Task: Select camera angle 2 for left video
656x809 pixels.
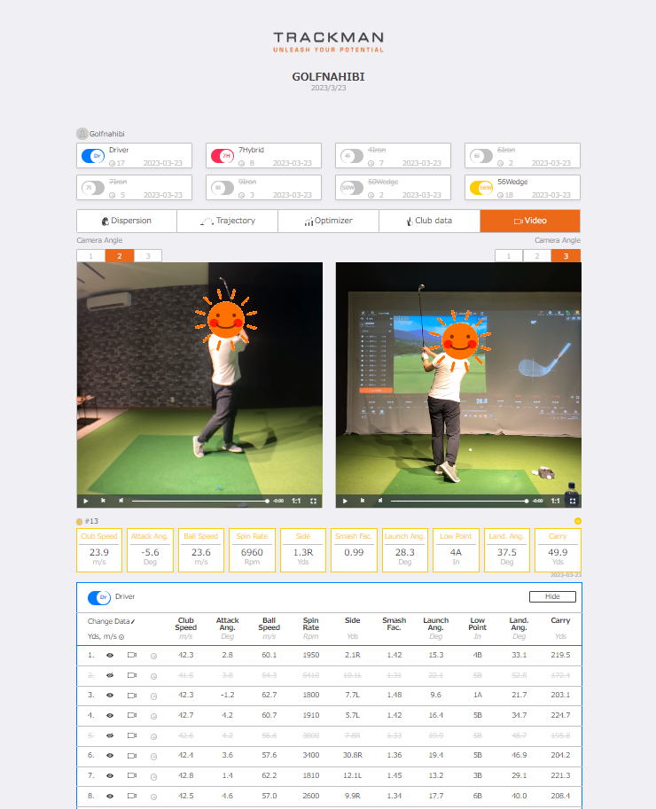Action: coord(120,256)
